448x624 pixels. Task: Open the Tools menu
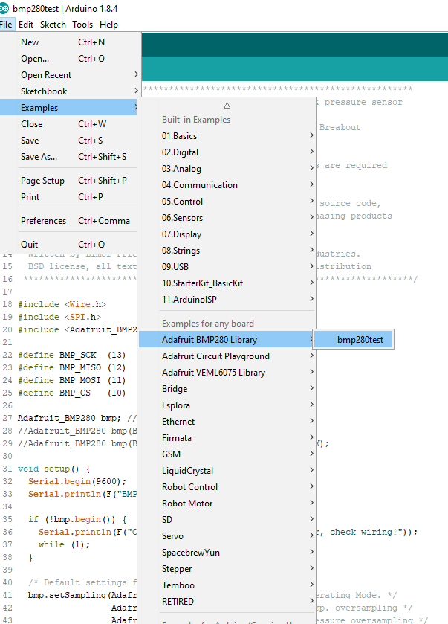pos(82,25)
